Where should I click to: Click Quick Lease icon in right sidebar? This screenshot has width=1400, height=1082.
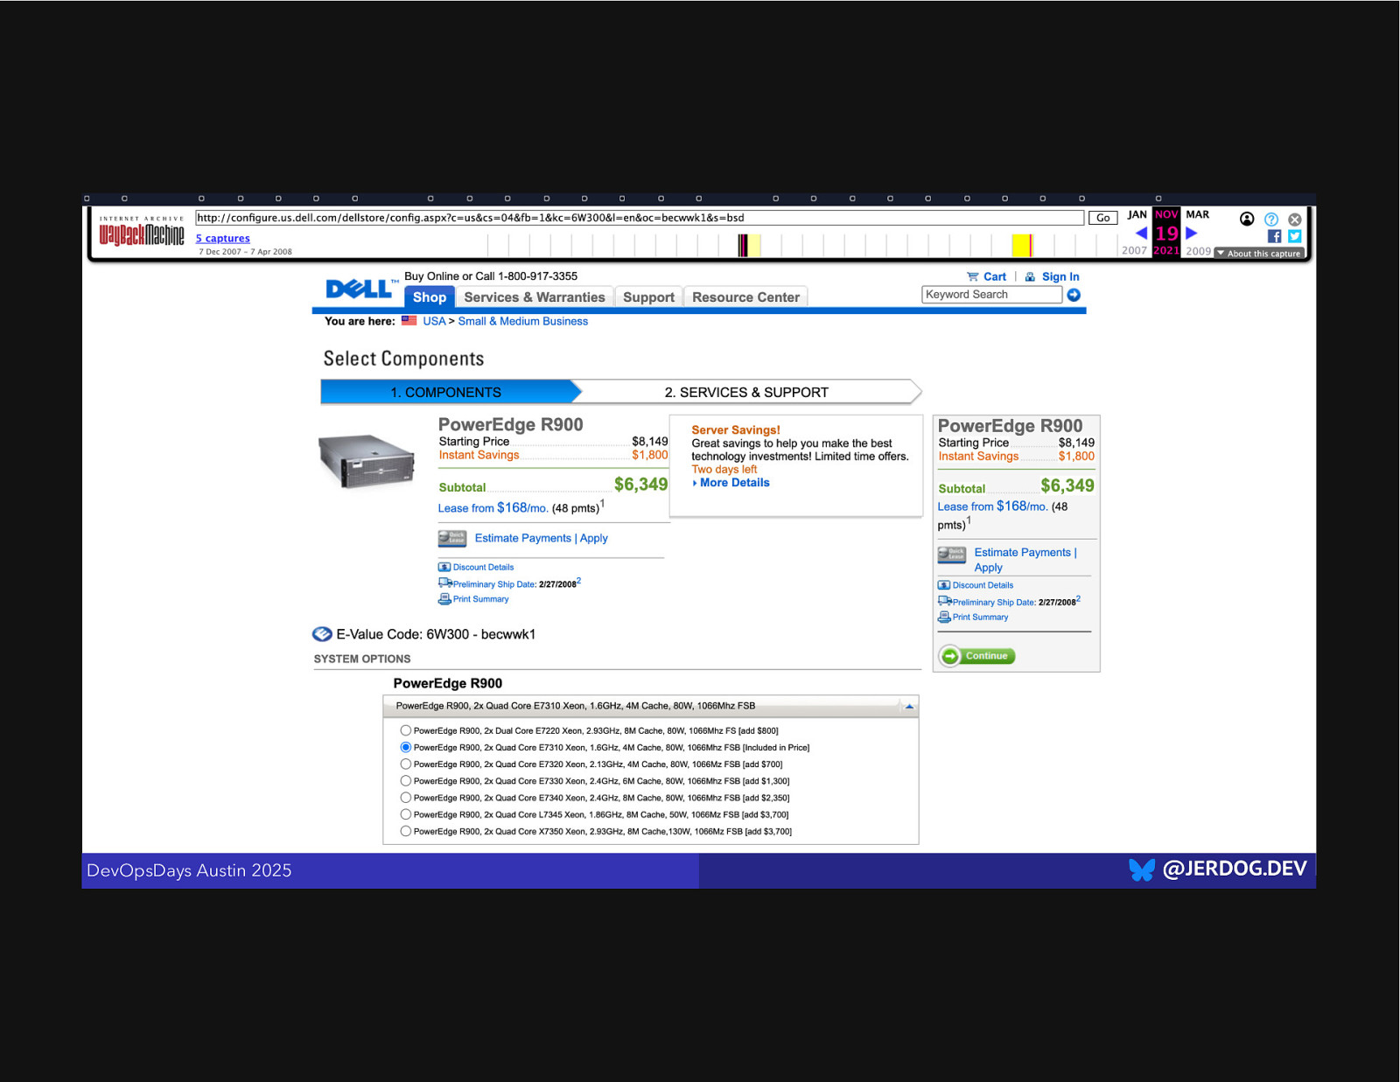pyautogui.click(x=952, y=555)
